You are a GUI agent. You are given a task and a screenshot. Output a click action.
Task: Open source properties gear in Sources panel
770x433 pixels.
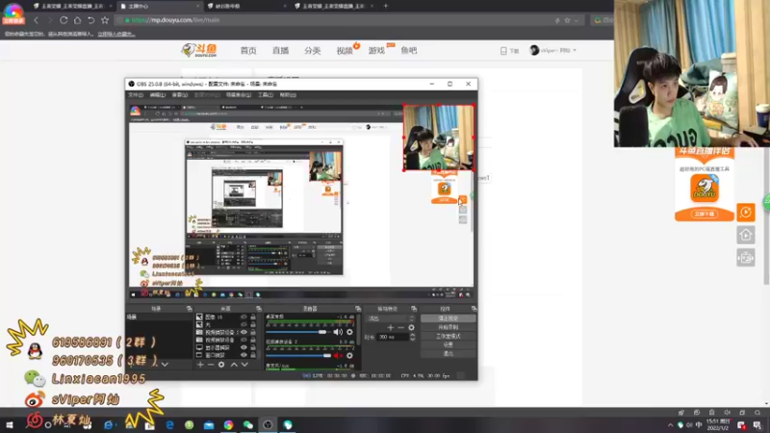221,365
